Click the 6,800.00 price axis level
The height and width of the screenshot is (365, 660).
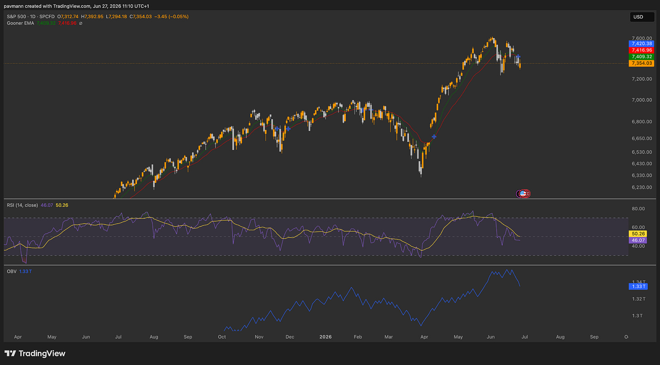coord(641,122)
